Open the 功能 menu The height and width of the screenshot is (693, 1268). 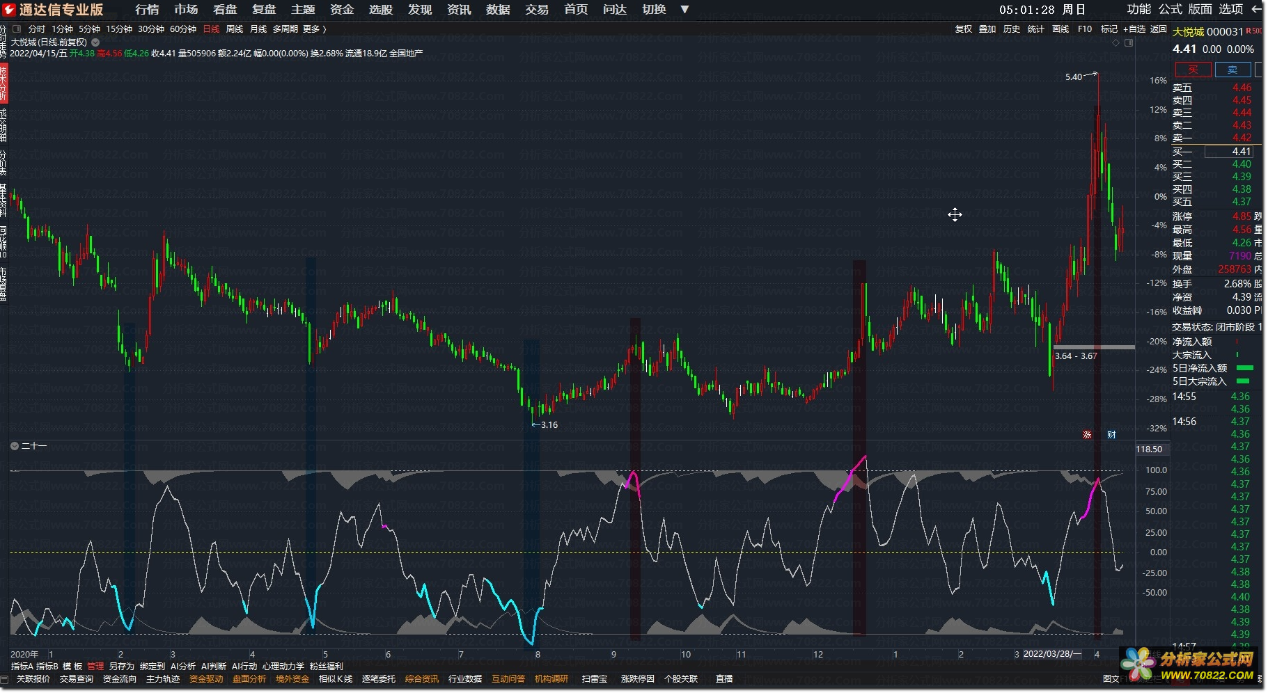pyautogui.click(x=1139, y=9)
